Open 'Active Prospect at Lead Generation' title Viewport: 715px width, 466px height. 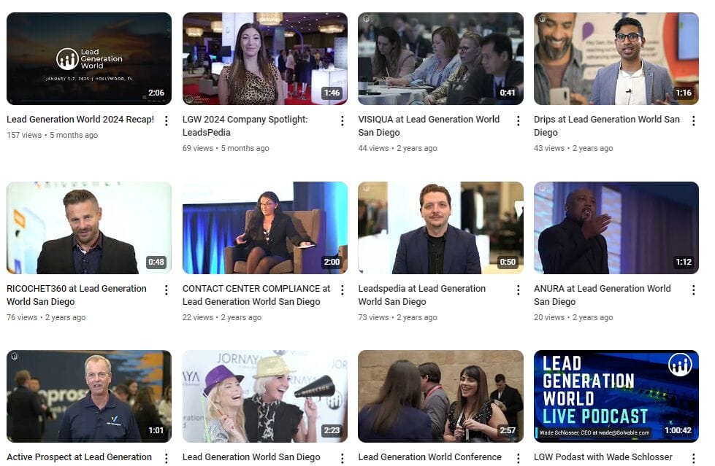tap(80, 457)
